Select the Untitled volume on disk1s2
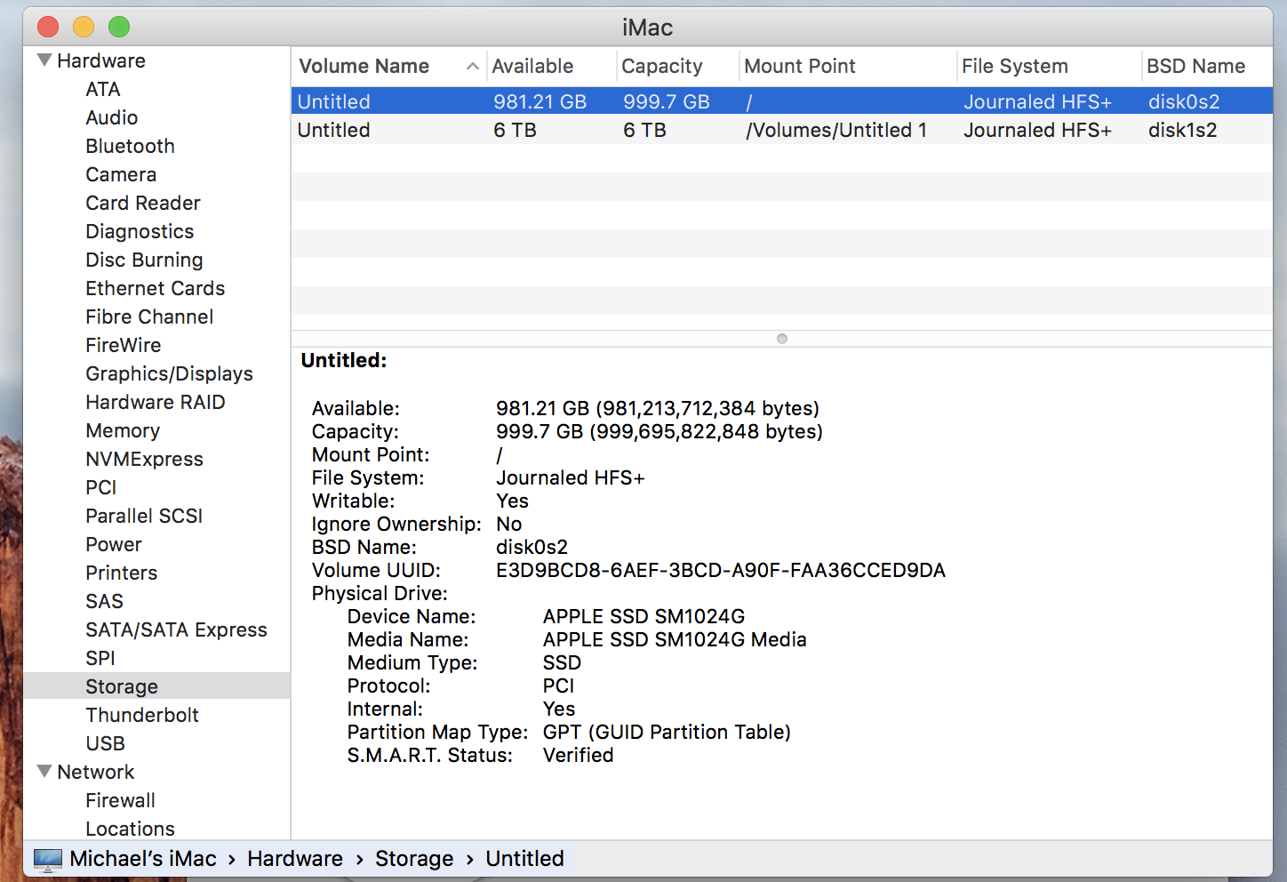 782,130
